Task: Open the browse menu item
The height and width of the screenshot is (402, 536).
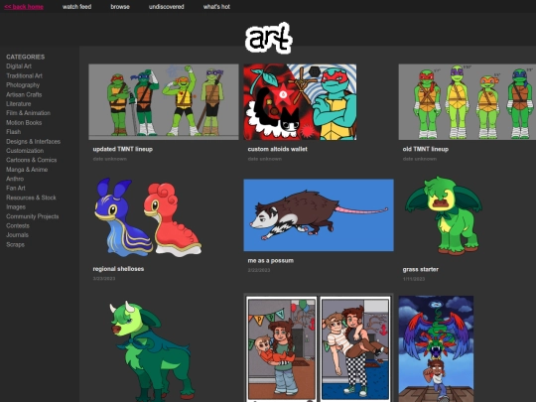Action: (x=120, y=7)
